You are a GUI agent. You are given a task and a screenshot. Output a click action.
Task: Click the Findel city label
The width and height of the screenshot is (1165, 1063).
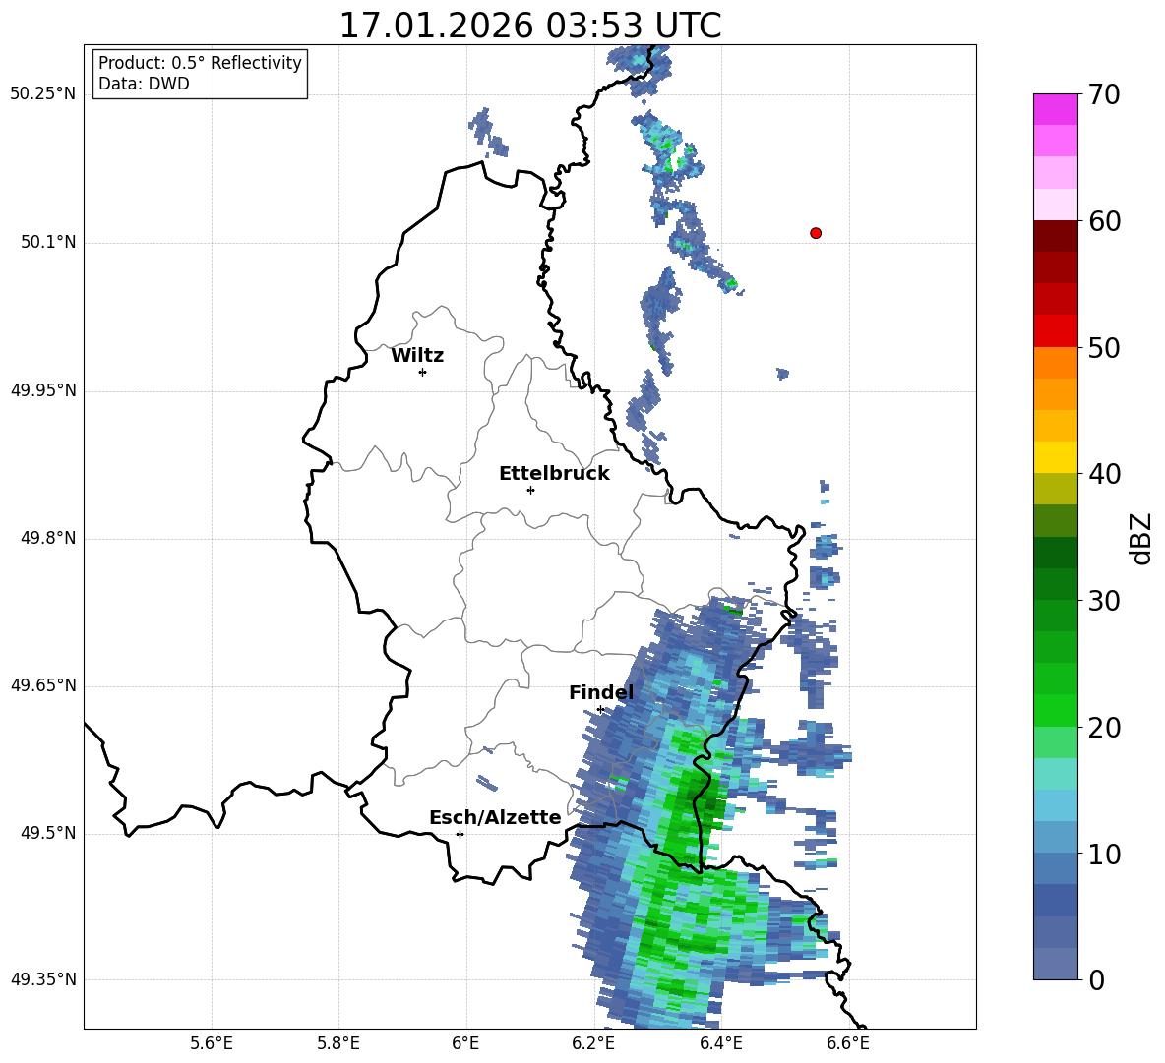click(x=601, y=692)
